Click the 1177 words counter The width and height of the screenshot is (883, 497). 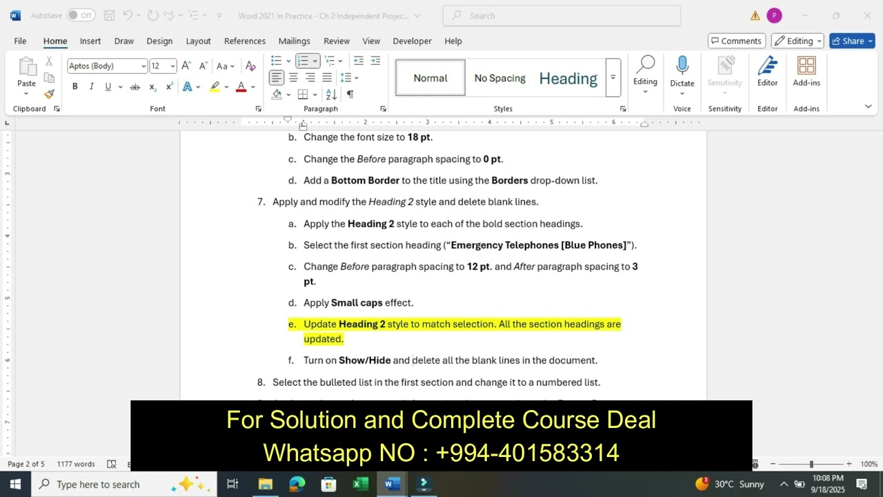[76, 464]
